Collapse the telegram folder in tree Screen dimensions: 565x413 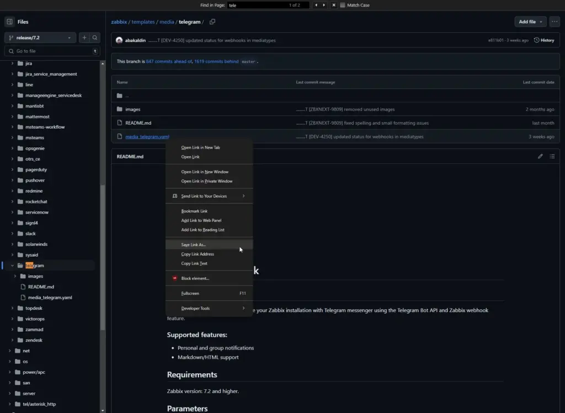tap(12, 266)
